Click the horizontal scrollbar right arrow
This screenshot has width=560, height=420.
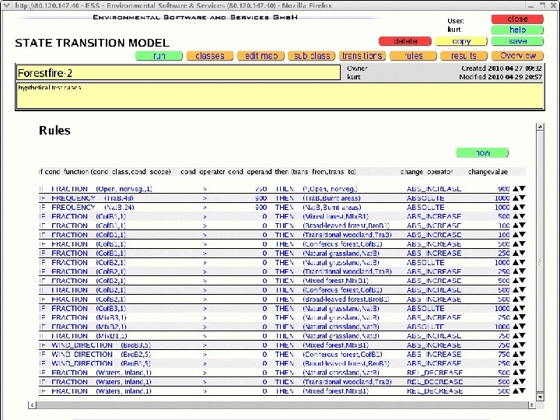(531, 405)
